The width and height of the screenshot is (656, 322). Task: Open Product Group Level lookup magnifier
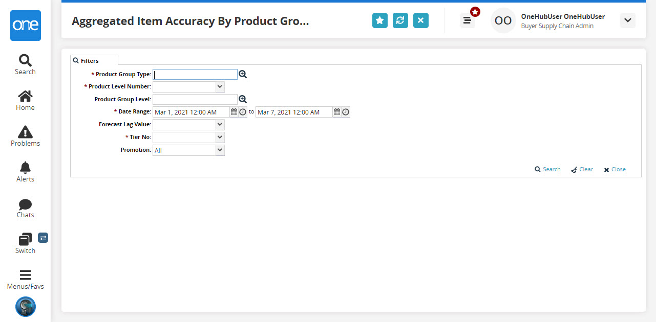click(243, 99)
